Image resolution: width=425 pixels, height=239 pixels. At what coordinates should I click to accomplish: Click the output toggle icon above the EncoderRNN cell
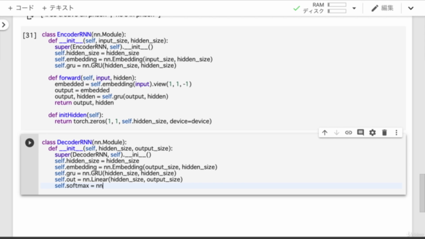tap(30, 17)
